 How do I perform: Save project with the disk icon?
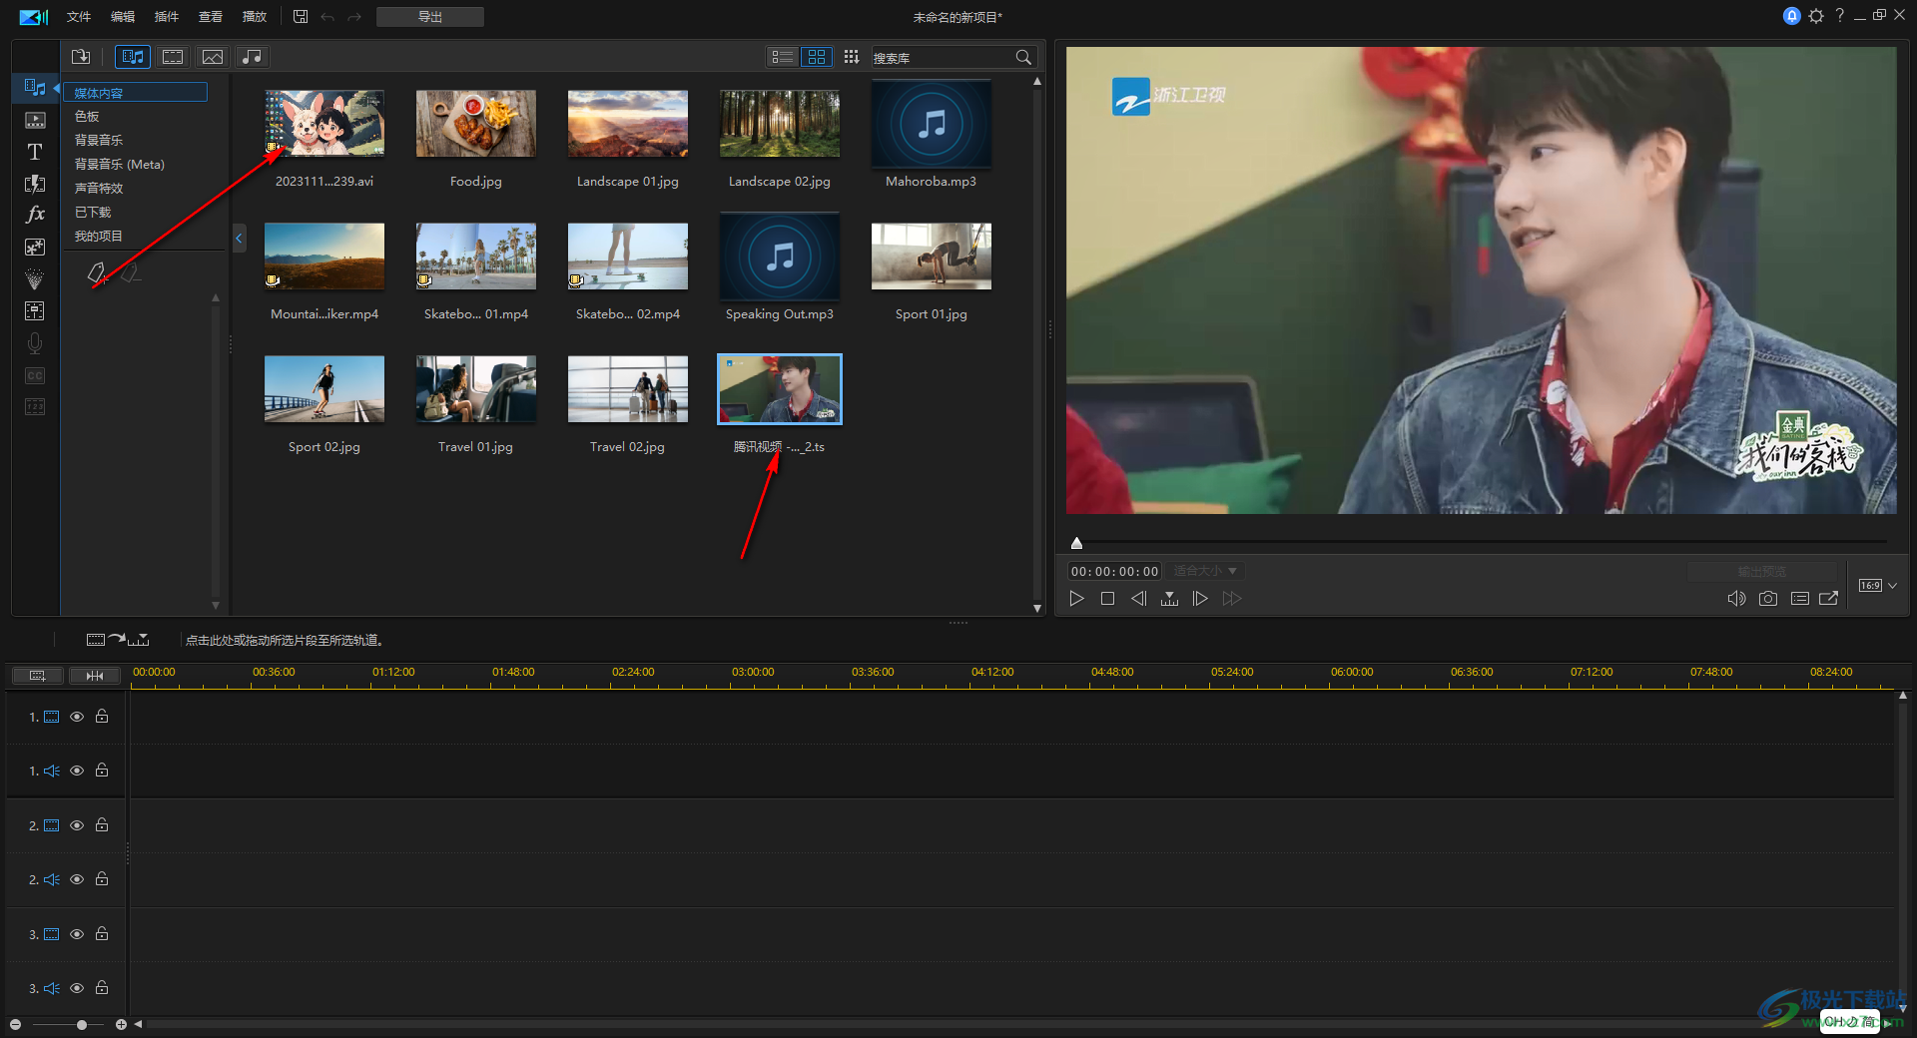(x=301, y=16)
